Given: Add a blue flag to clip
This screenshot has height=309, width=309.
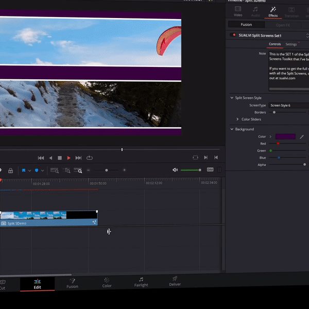Looking at the screenshot, I should coord(24,170).
